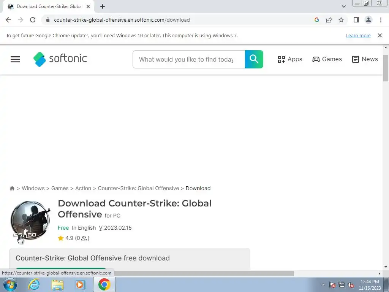Open the News menu item

click(x=365, y=59)
